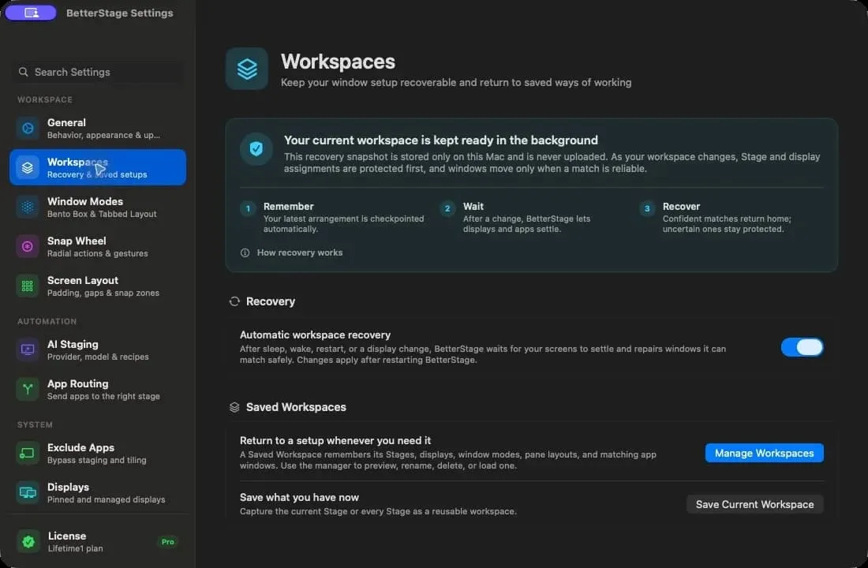Click the magnifier icon in Search Settings
Screen dimensions: 868x568
(23, 72)
